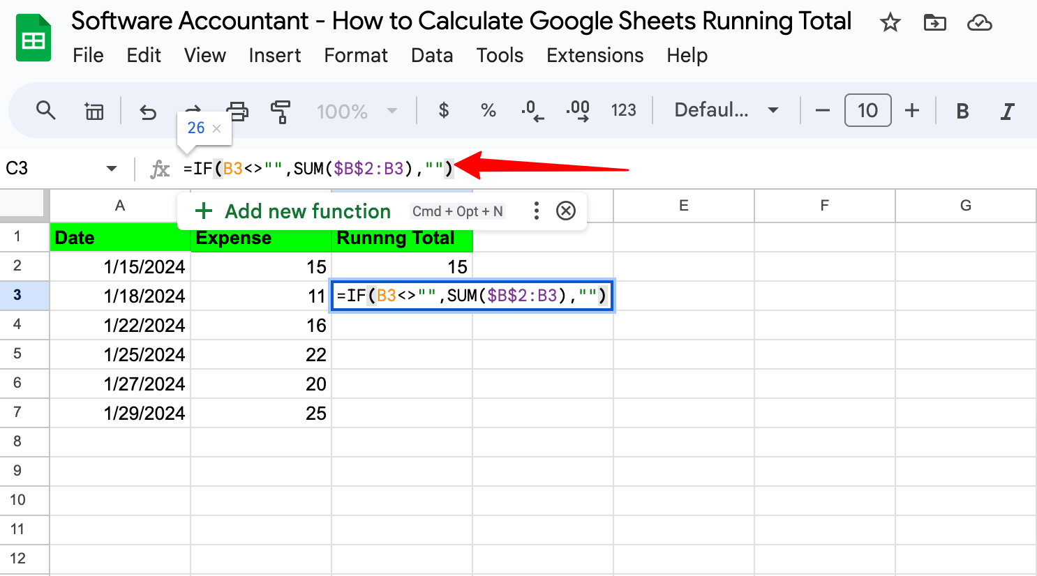Open the Data menu
This screenshot has height=576, width=1037.
click(432, 55)
